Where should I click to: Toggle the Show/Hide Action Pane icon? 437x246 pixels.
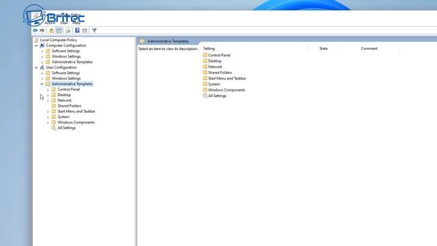(x=85, y=30)
